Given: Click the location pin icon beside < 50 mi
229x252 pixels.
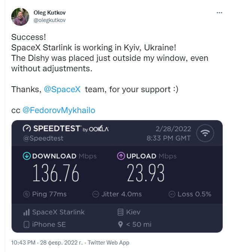Looking at the screenshot, I should 120,225.
